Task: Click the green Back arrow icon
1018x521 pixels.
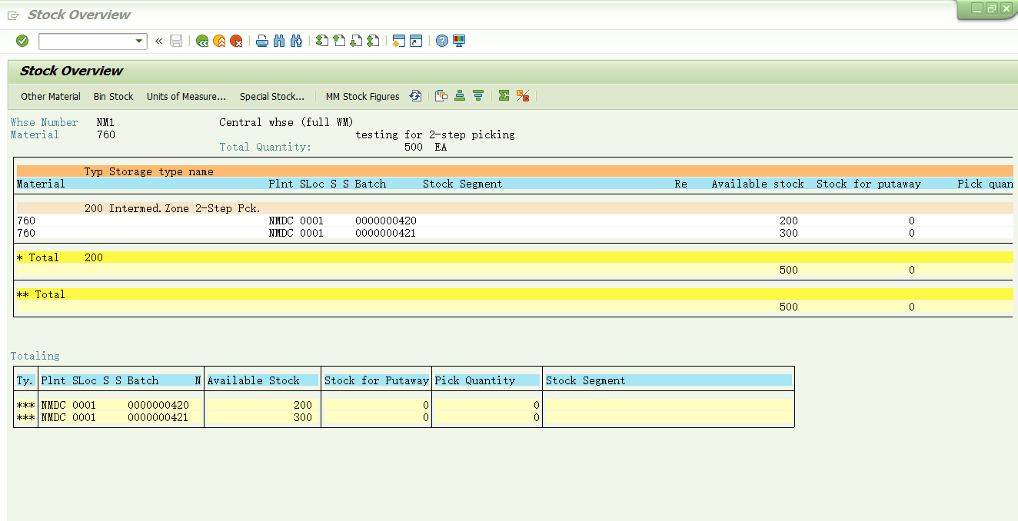Action: coord(202,41)
